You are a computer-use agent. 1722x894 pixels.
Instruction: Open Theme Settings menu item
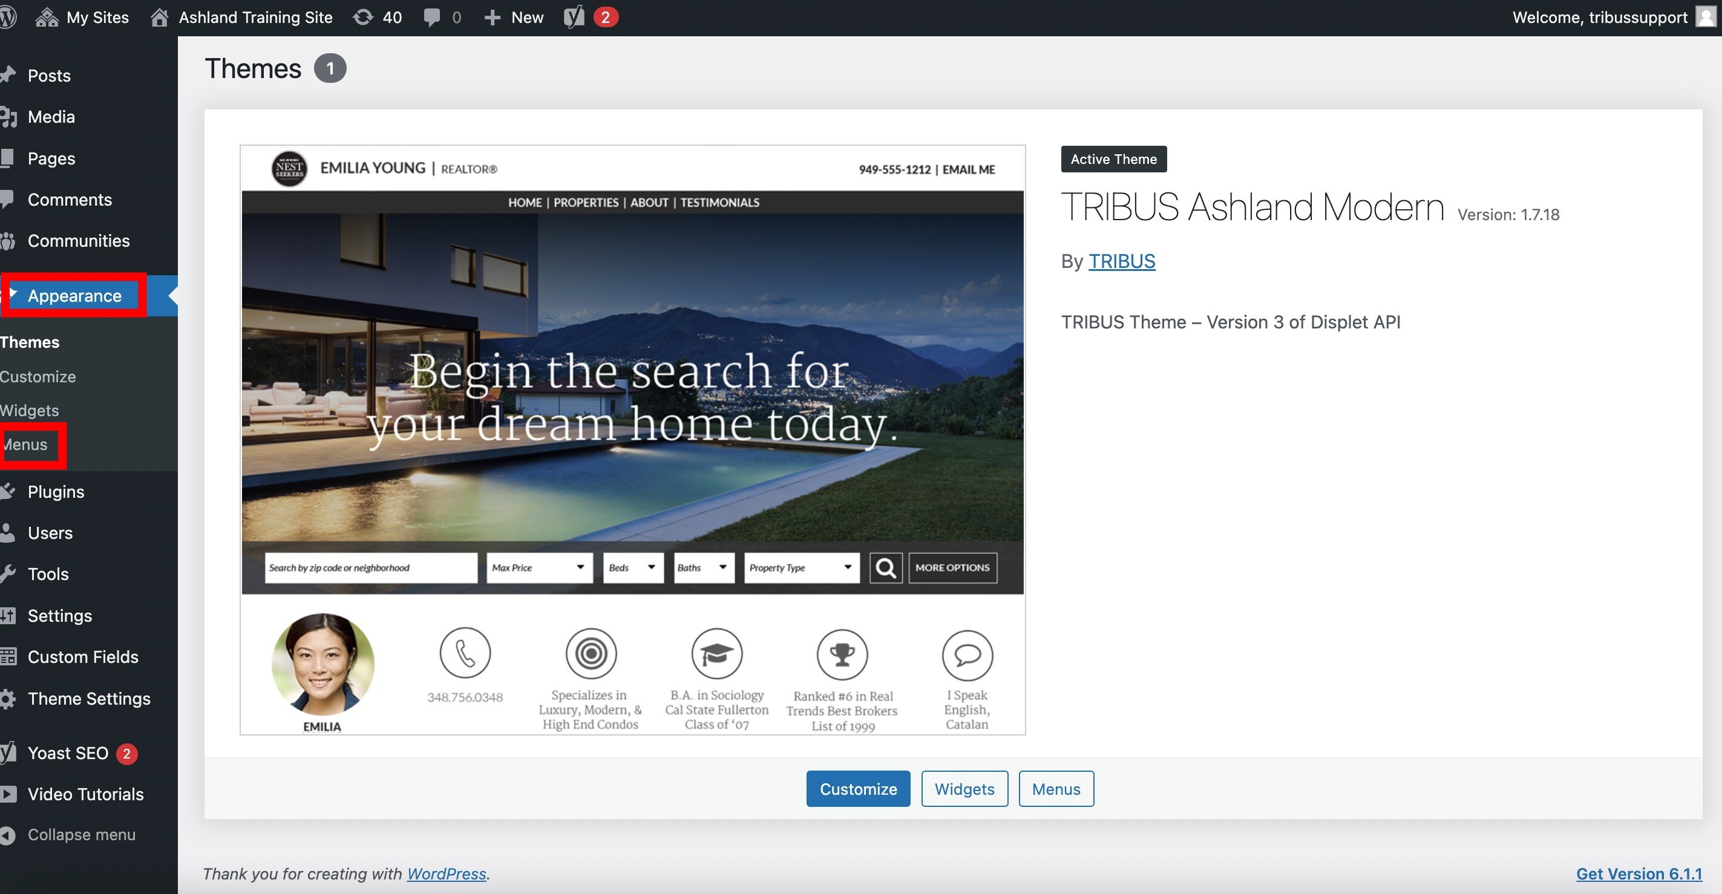[x=89, y=699]
